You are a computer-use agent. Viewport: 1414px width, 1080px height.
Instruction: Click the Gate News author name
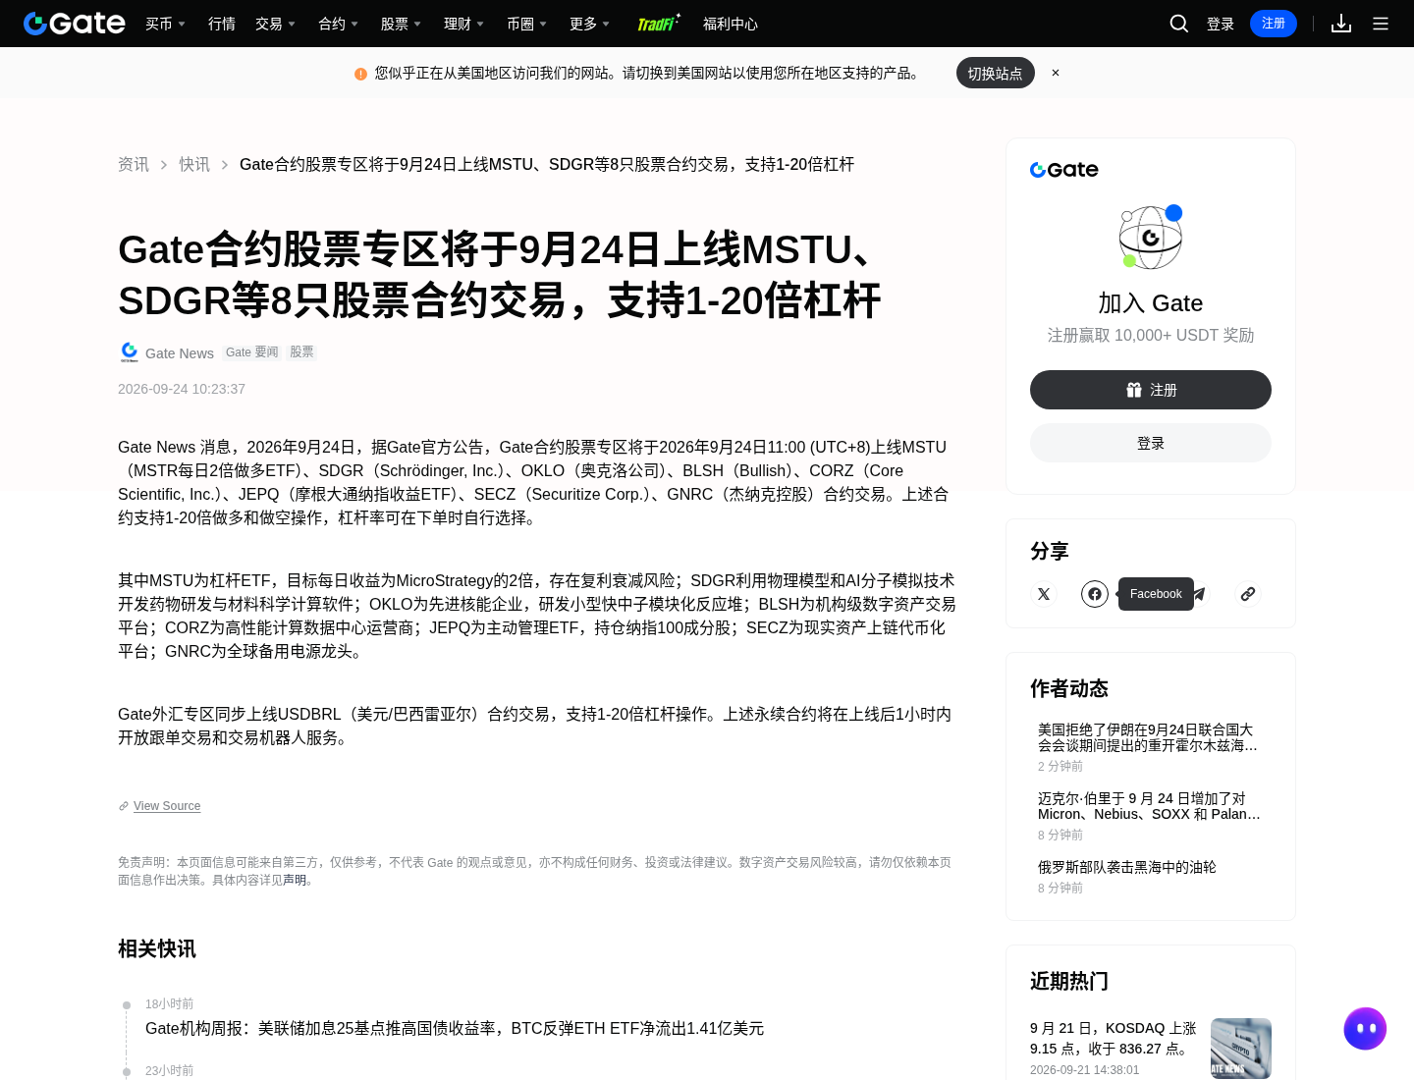click(x=180, y=353)
